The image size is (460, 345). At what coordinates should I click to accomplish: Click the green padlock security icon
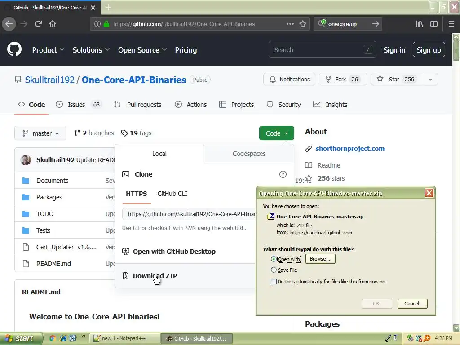106,24
